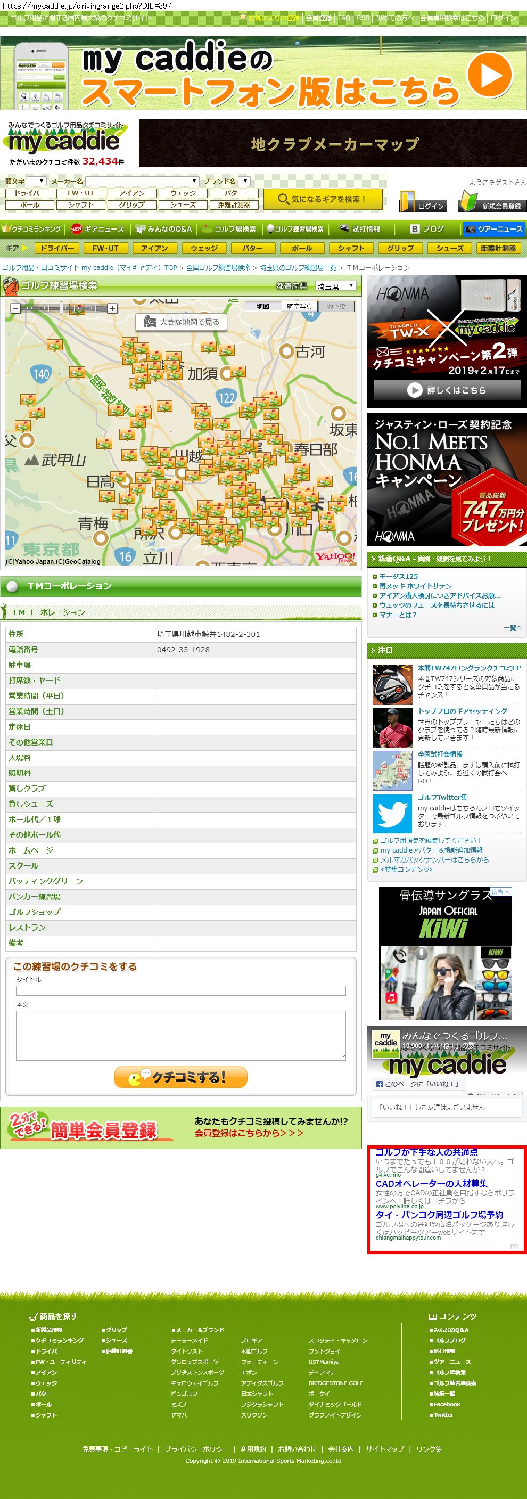
Task: Open the ジャスティン・ローズ HONMA campaign banner
Action: click(447, 479)
